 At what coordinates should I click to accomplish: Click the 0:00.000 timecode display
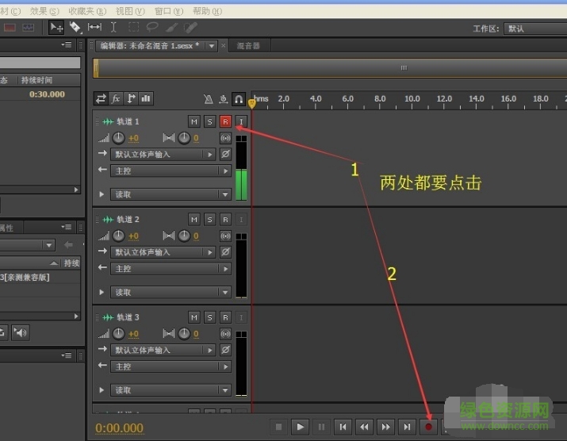(119, 428)
